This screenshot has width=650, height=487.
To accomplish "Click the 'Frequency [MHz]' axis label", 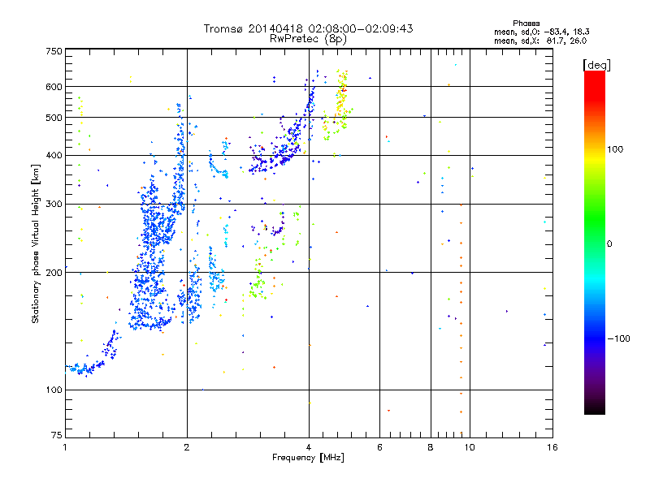I will coord(308,458).
